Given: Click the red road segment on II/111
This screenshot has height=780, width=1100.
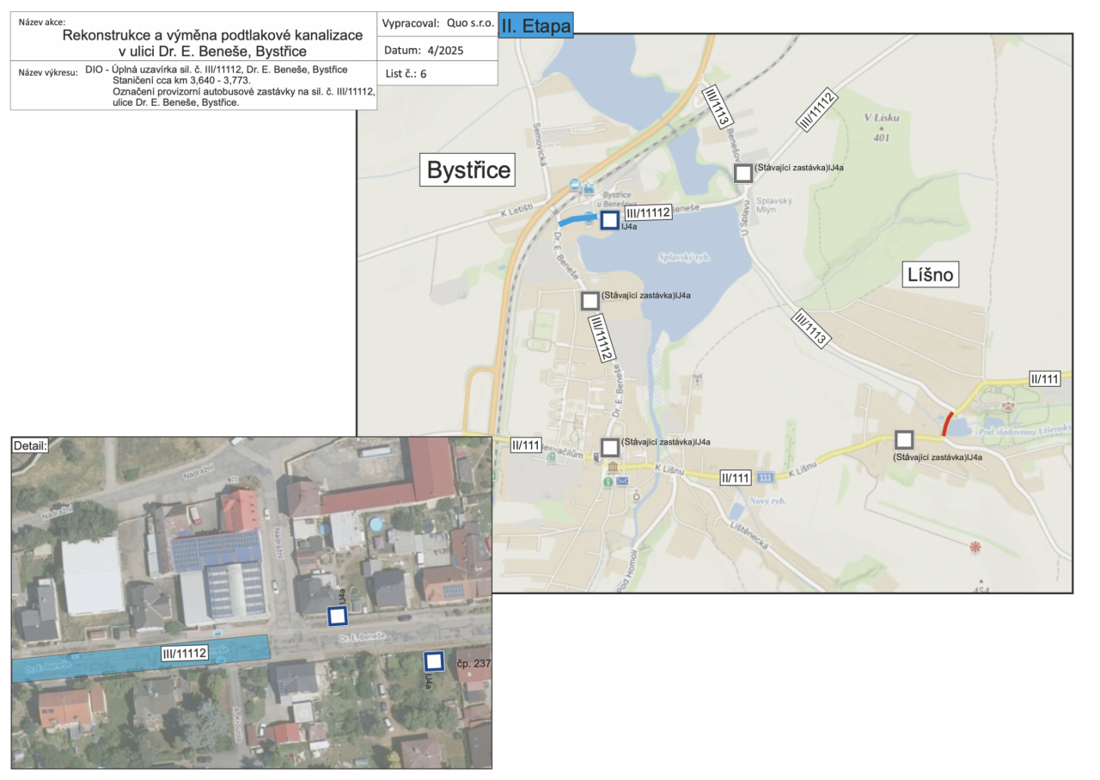Looking at the screenshot, I should point(946,424).
